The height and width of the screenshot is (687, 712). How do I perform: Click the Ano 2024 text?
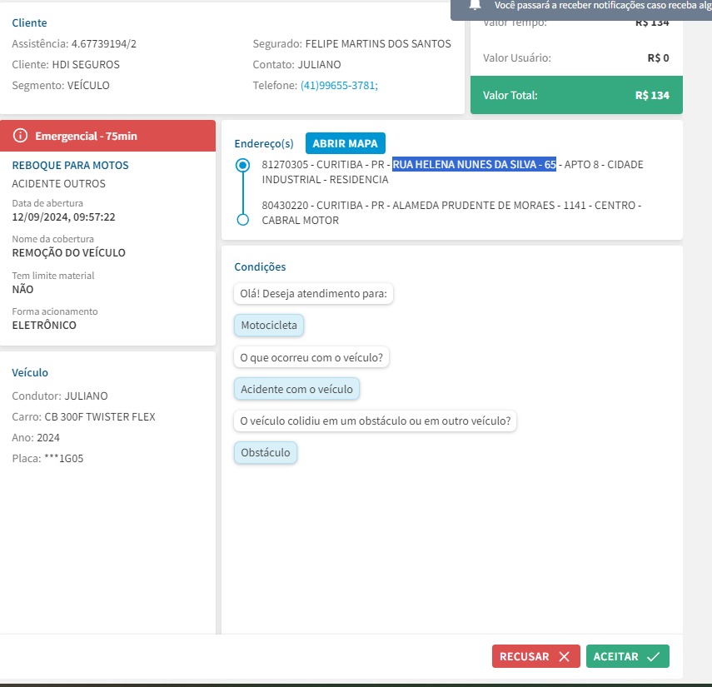click(36, 438)
